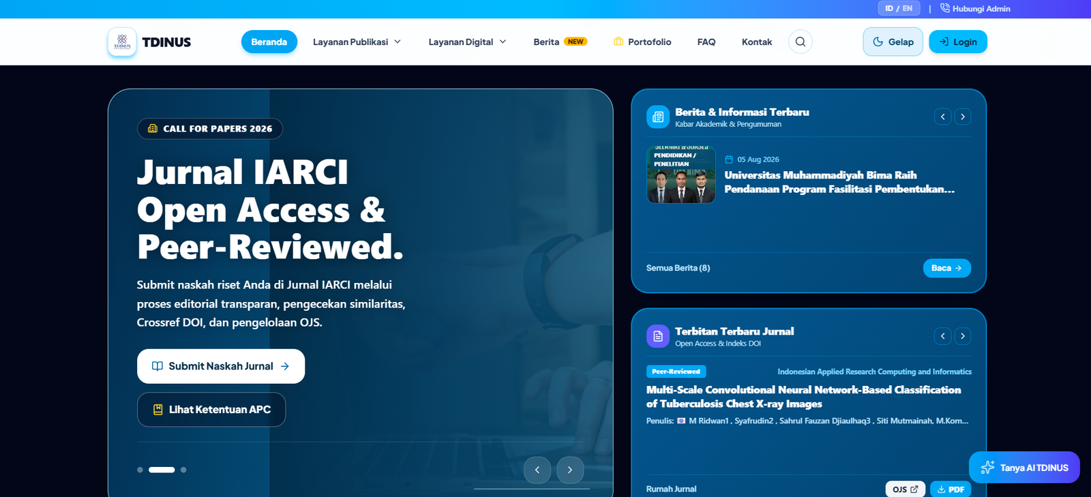The width and height of the screenshot is (1091, 497).
Task: Click the Portofolio menu icon
Action: tap(618, 42)
